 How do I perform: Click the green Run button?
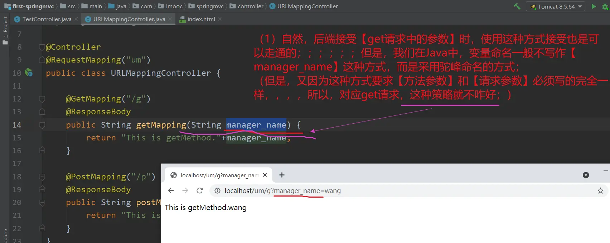[594, 6]
